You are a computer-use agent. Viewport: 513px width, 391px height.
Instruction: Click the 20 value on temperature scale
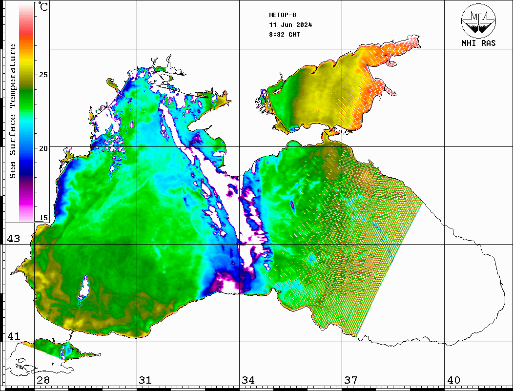click(43, 148)
